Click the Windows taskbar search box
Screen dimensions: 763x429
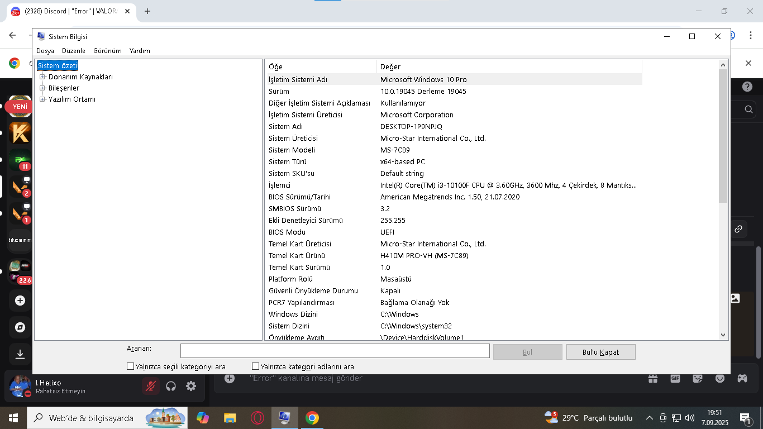click(x=108, y=417)
